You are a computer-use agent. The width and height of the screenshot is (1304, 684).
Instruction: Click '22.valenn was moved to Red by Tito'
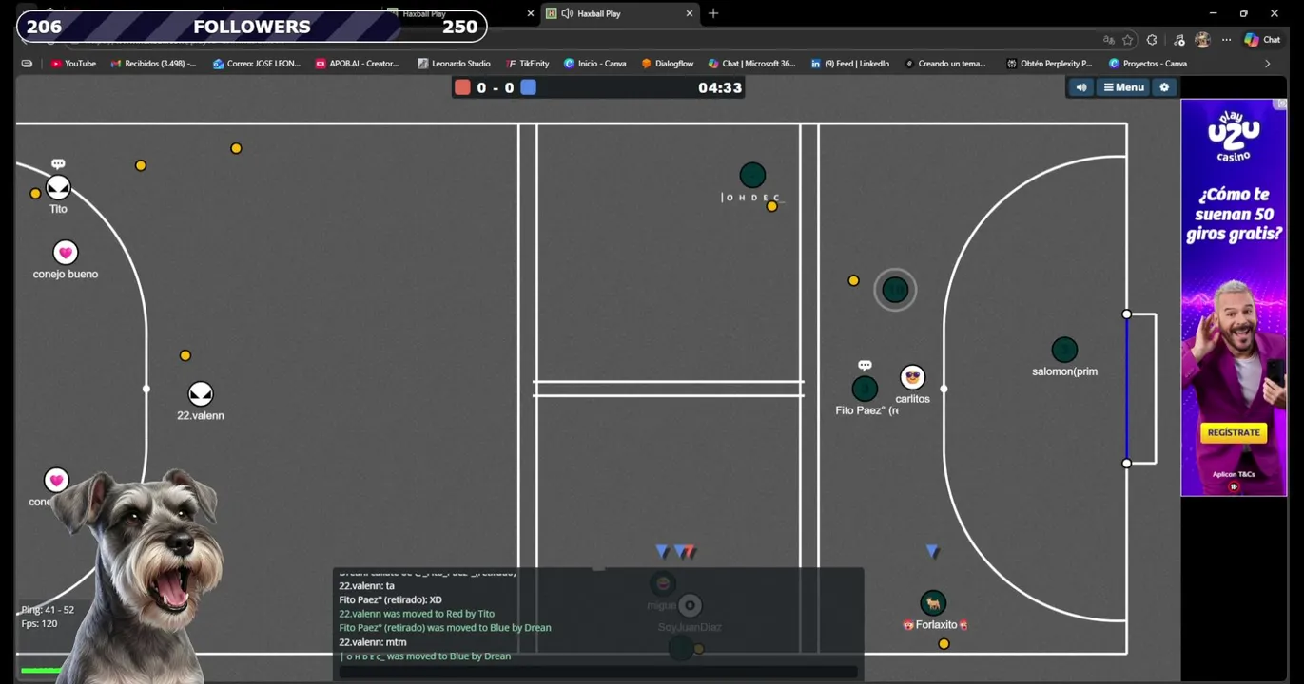tap(417, 614)
